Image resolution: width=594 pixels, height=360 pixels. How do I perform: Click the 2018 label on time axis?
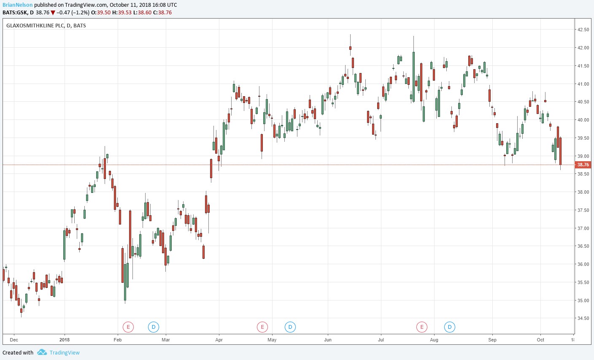(65, 340)
